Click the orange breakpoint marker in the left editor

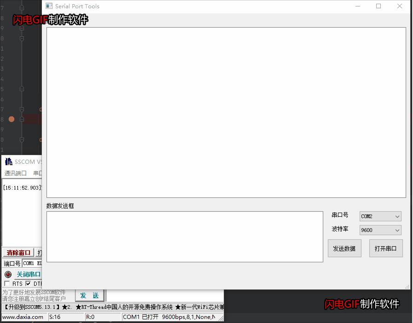(11, 119)
